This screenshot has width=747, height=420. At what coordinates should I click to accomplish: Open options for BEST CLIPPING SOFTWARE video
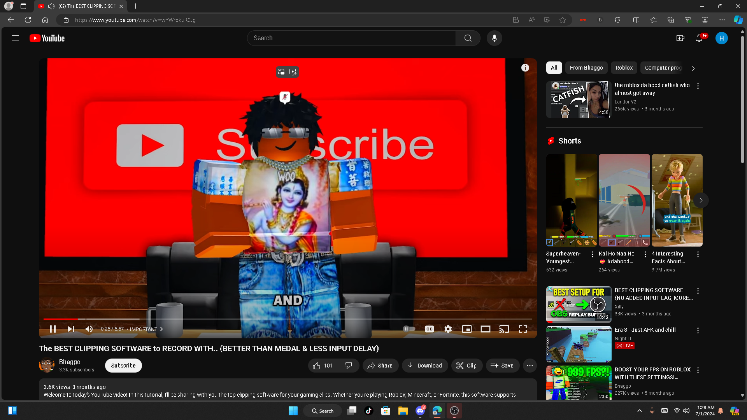point(698,291)
